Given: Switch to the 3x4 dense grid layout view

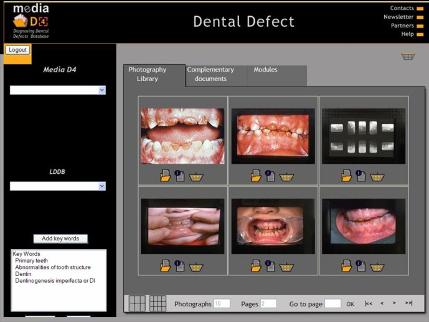Looking at the screenshot, I should 158,303.
